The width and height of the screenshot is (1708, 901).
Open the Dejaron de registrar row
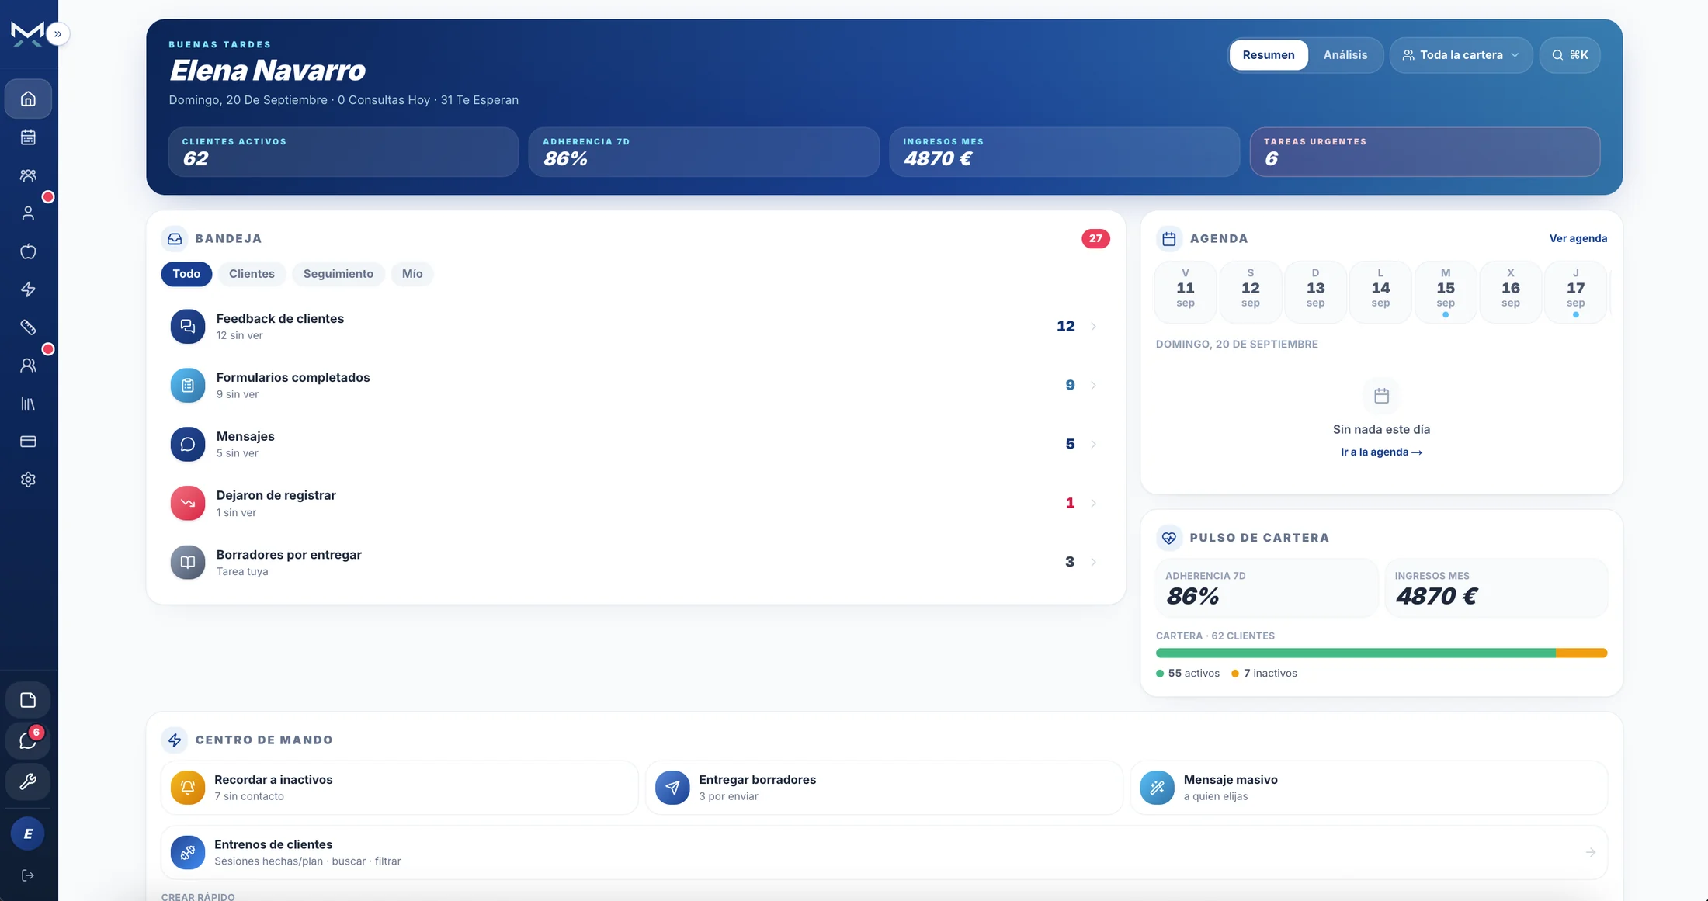pyautogui.click(x=636, y=503)
